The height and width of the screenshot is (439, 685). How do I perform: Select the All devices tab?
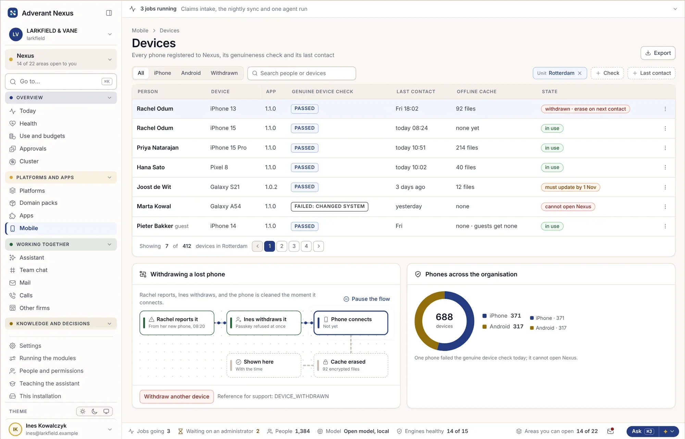tap(141, 73)
